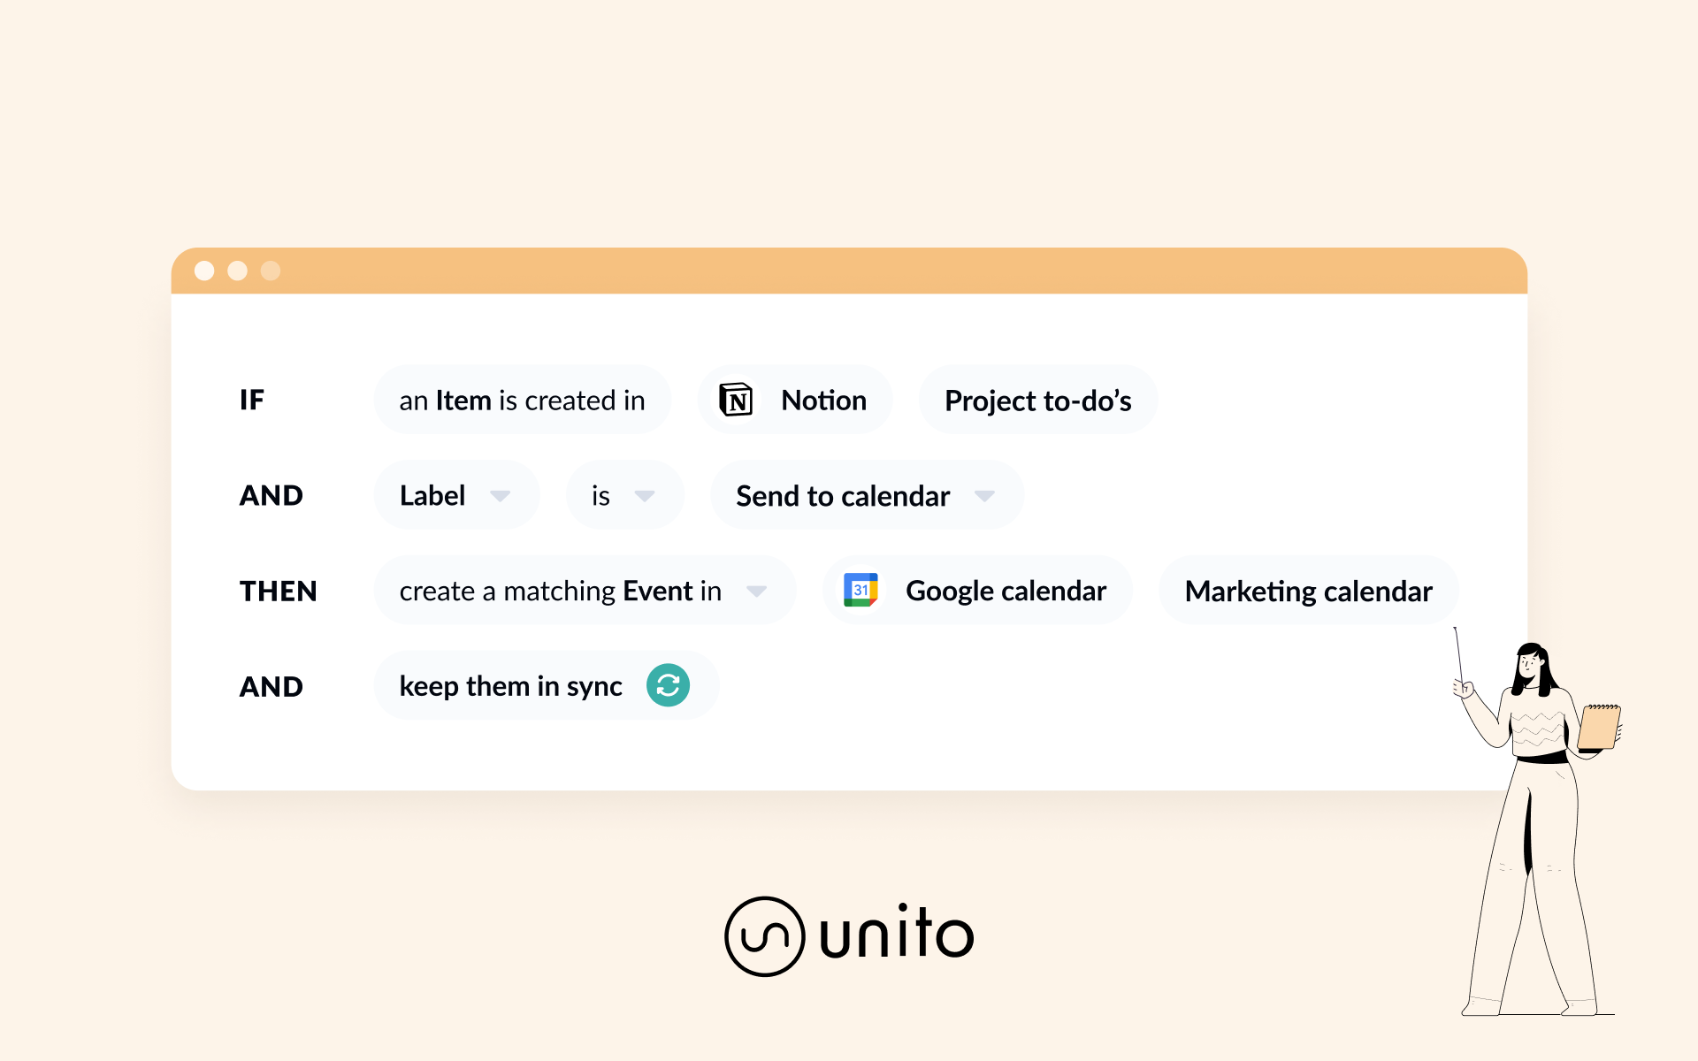The height and width of the screenshot is (1061, 1698).
Task: Click the Google Calendar icon
Action: click(x=860, y=590)
